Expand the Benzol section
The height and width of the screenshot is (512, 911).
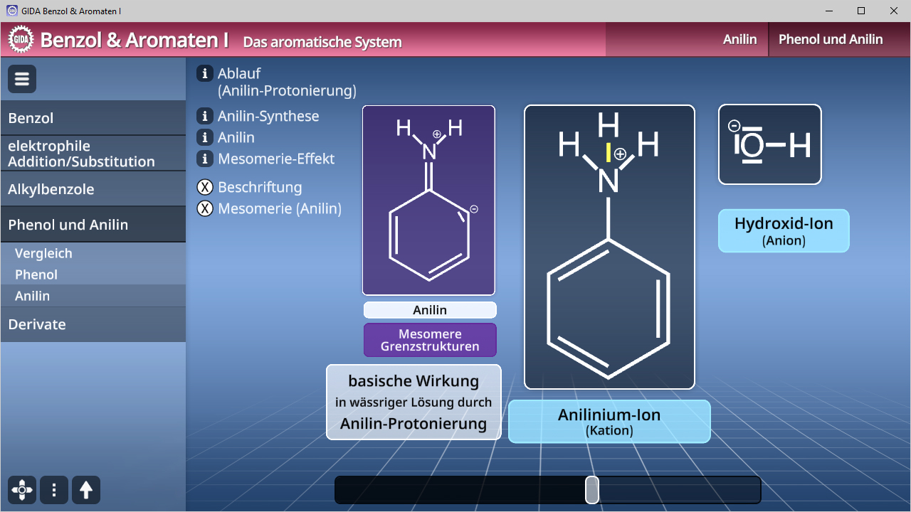click(93, 118)
